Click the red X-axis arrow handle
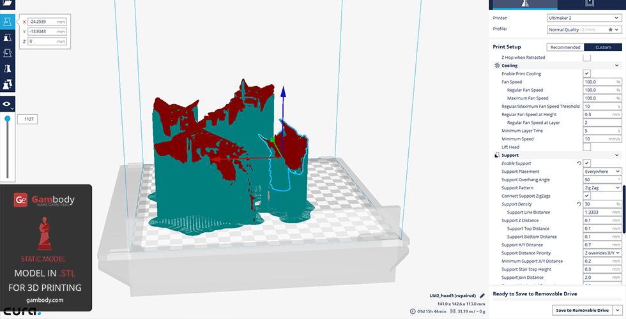The image size is (626, 319). (x=217, y=159)
